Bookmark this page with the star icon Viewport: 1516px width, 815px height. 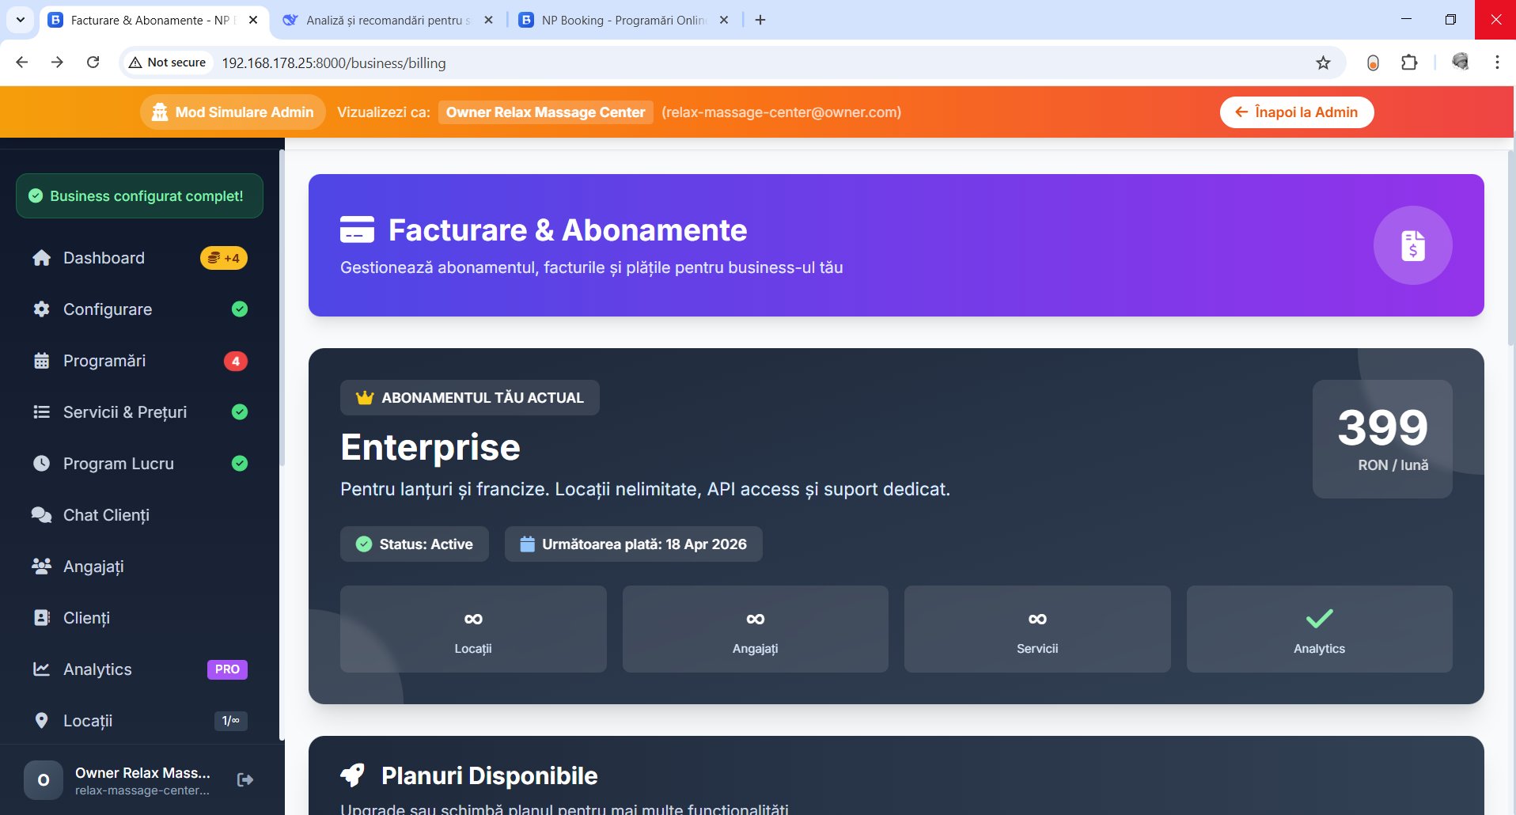pyautogui.click(x=1323, y=63)
